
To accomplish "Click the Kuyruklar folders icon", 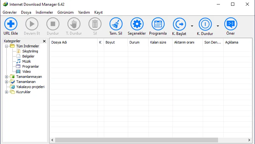I will [x=12, y=92].
